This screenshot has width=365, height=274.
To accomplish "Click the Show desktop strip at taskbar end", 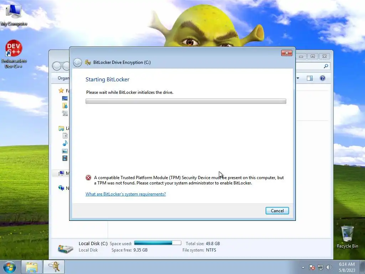I will (x=363, y=267).
